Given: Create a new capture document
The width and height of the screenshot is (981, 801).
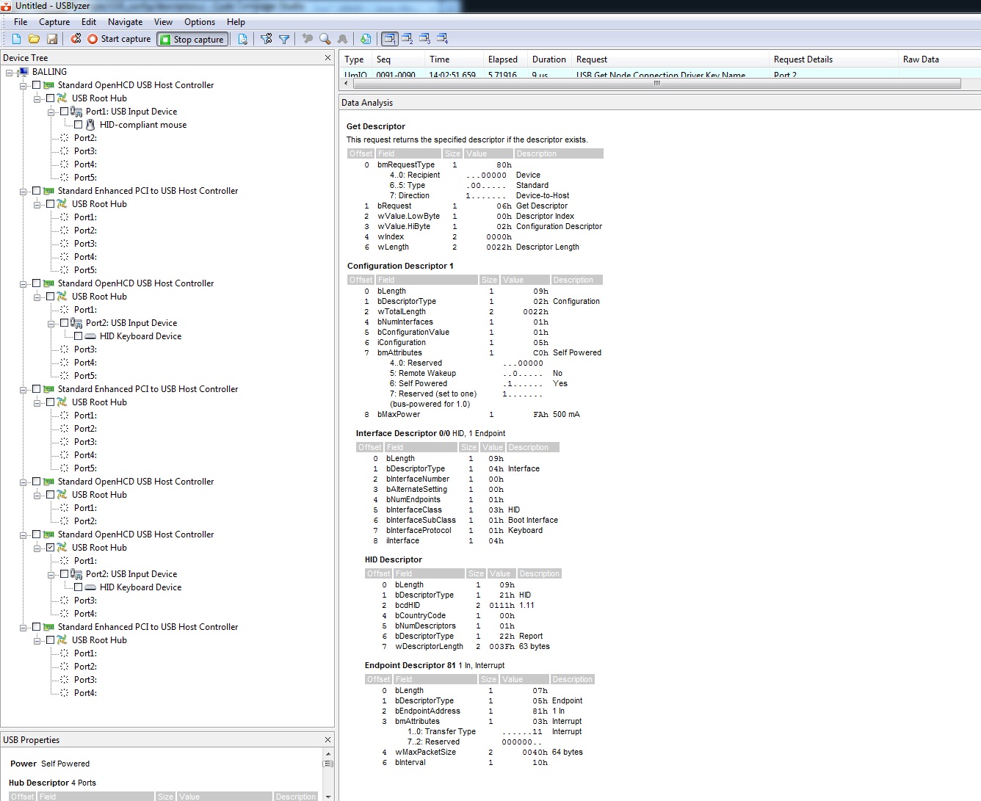Looking at the screenshot, I should pyautogui.click(x=16, y=39).
